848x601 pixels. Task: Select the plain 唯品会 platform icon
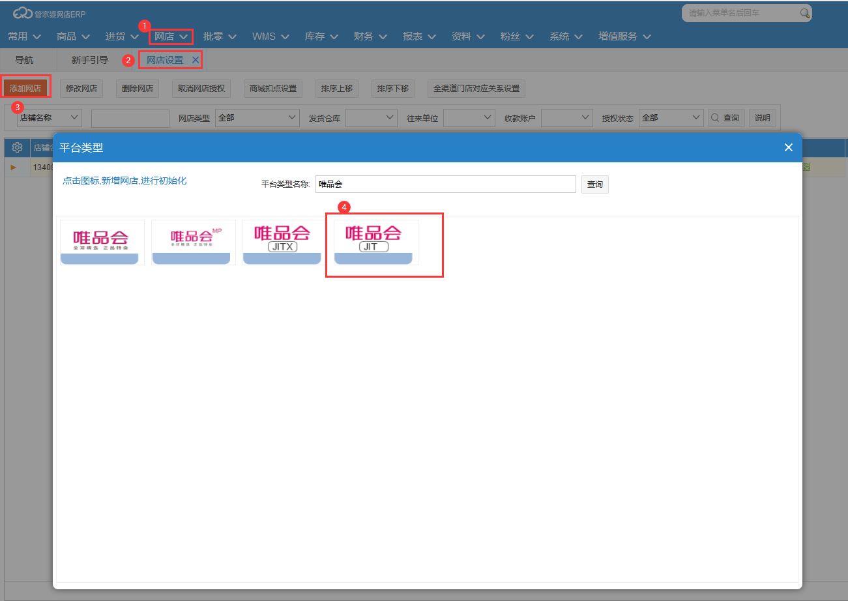point(102,242)
